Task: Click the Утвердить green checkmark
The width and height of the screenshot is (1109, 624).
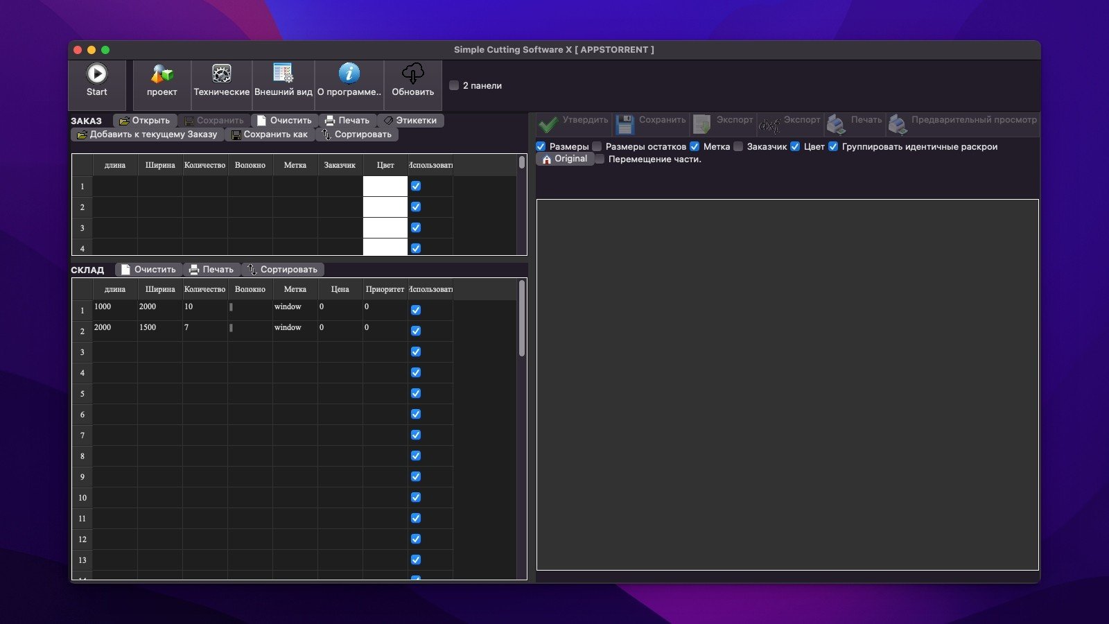Action: tap(548, 124)
